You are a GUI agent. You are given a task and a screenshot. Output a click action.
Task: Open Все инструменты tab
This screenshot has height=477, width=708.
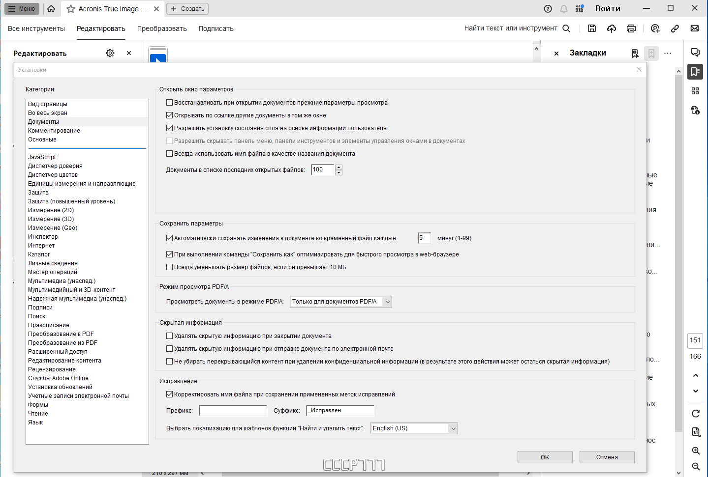click(x=36, y=28)
